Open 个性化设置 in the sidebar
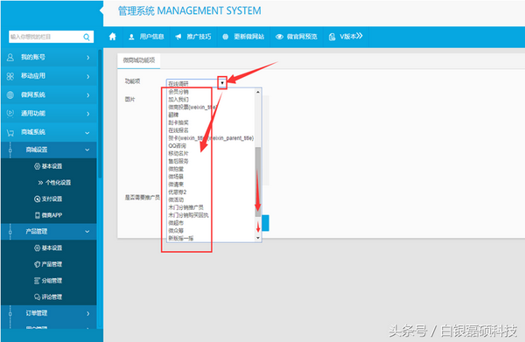525x342 pixels. [54, 183]
